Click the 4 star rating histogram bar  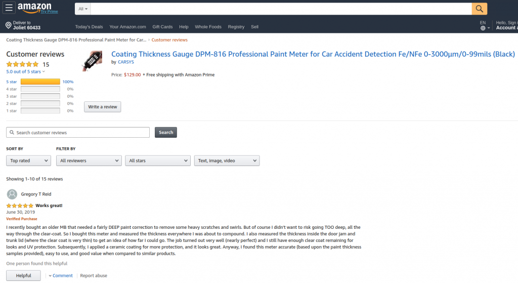point(40,89)
